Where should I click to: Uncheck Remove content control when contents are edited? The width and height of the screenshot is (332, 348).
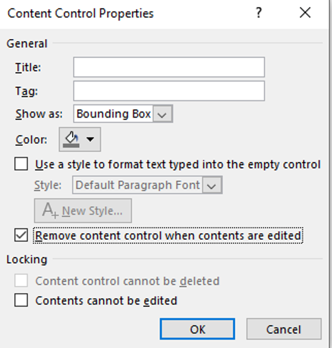[21, 235]
